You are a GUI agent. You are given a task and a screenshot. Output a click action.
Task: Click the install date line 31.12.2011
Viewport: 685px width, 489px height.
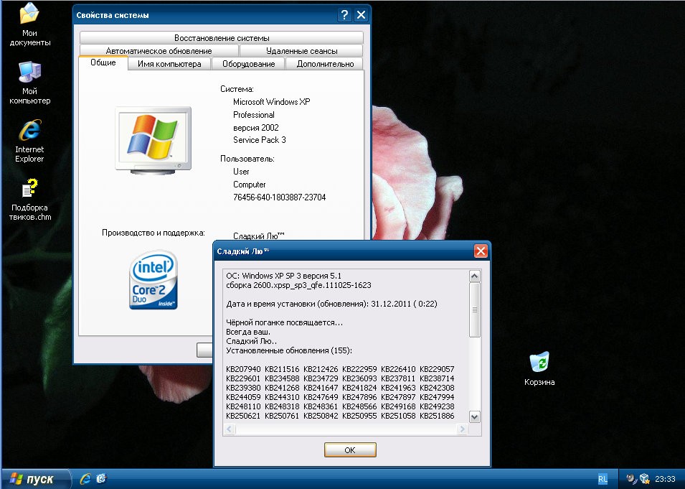331,304
